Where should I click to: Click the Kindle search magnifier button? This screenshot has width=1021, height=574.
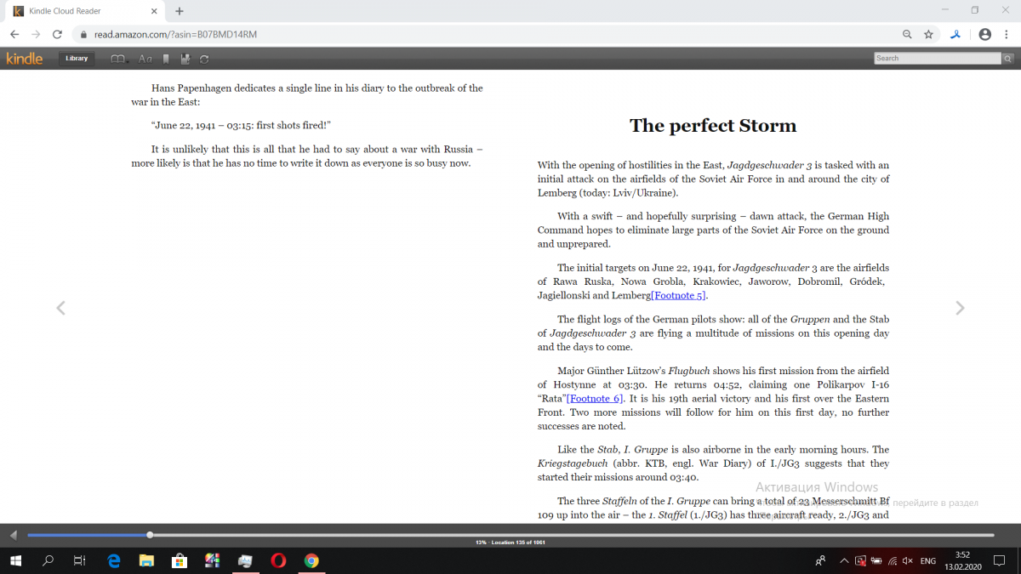coord(1008,59)
